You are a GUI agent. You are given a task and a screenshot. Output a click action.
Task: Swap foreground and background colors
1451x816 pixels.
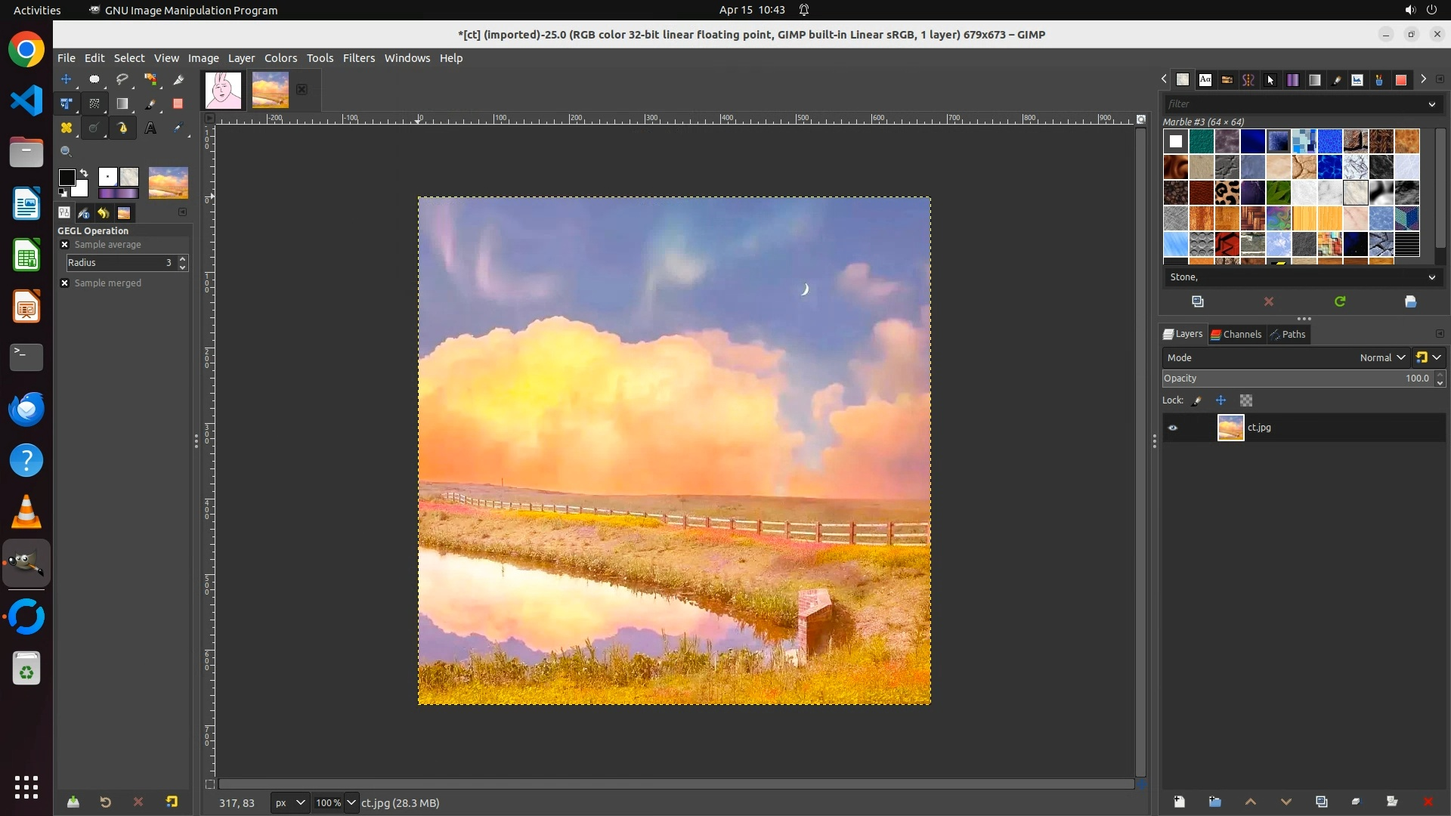pyautogui.click(x=84, y=173)
